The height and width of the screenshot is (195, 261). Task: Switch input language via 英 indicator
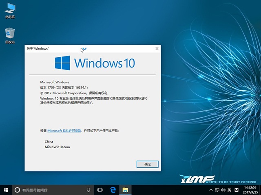pyautogui.click(x=229, y=190)
